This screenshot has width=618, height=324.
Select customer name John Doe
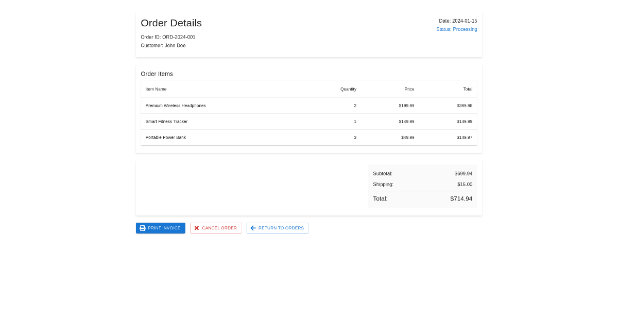163,45
